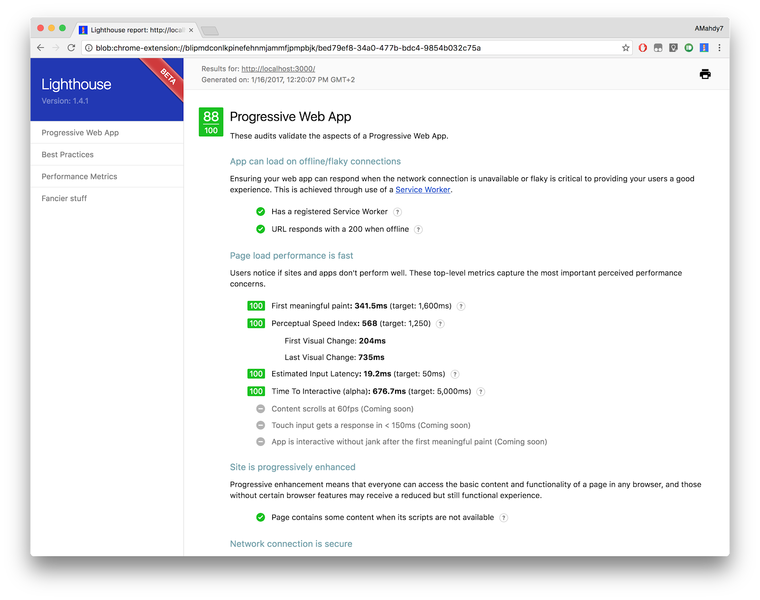The height and width of the screenshot is (600, 760).
Task: Click heading Site is progressively enhanced
Action: (293, 467)
